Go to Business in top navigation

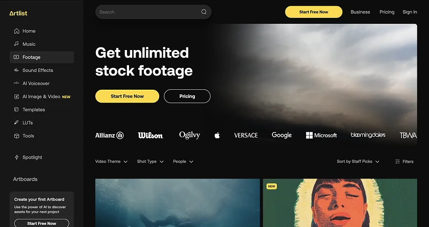pos(360,12)
